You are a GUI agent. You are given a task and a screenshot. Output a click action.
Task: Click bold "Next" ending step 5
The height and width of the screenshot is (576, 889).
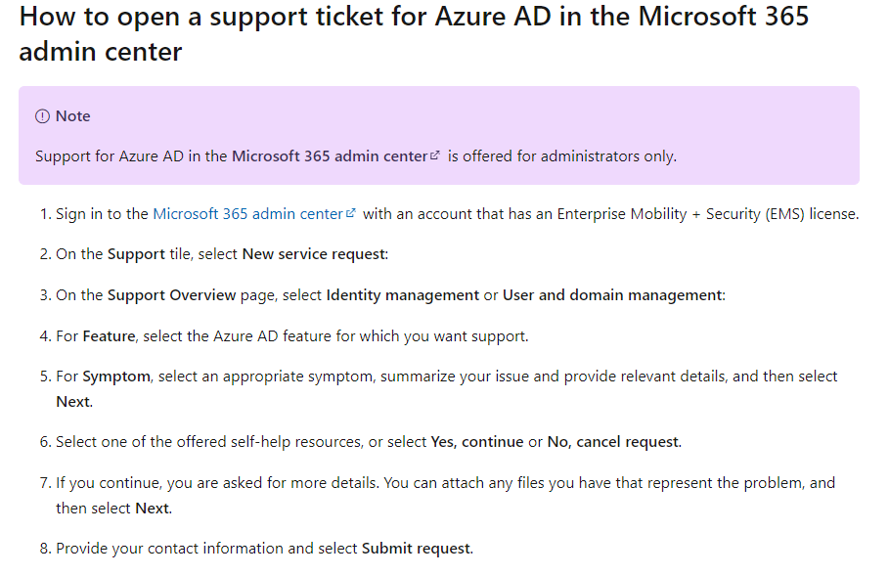tap(73, 401)
